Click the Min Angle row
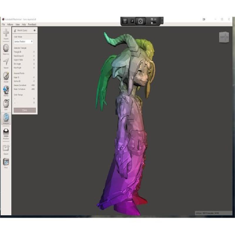 click(24, 64)
